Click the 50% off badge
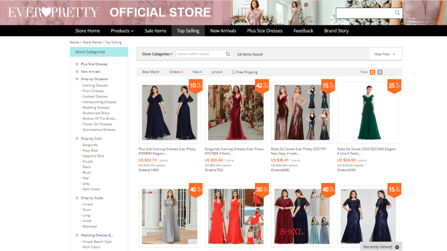This screenshot has height=251, width=447. tap(262, 190)
